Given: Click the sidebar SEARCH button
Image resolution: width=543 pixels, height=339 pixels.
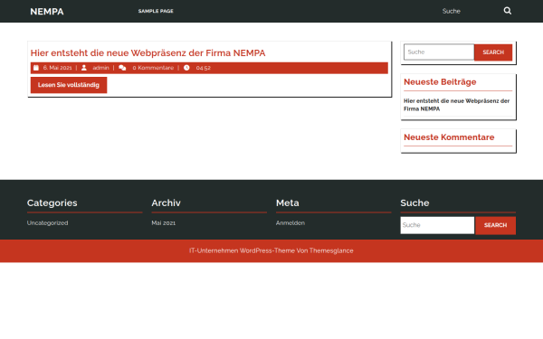Looking at the screenshot, I should click(x=493, y=52).
